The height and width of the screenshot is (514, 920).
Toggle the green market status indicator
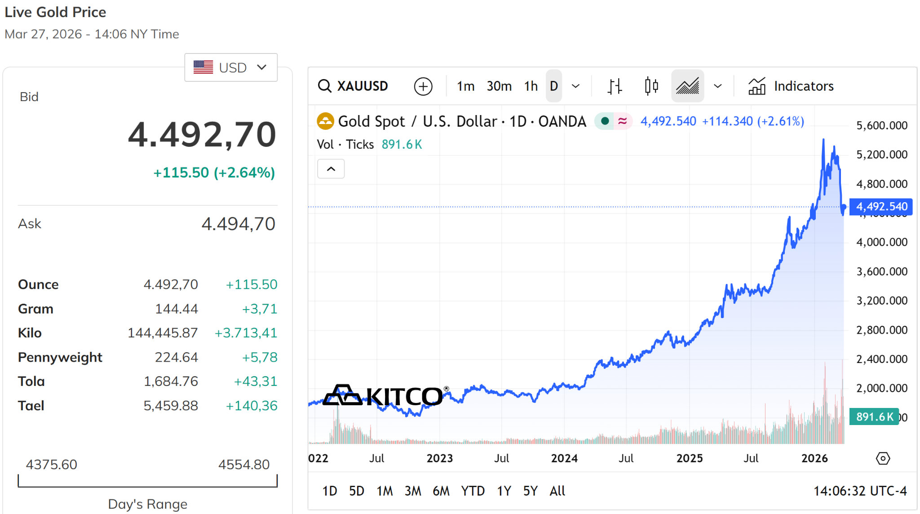coord(605,121)
